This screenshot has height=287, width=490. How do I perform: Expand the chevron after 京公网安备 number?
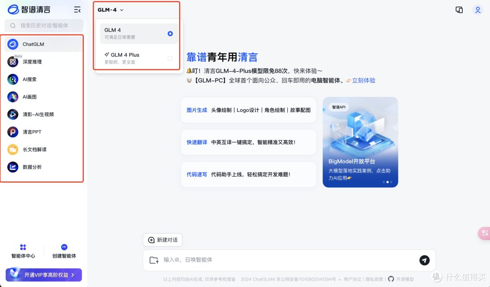(340, 279)
